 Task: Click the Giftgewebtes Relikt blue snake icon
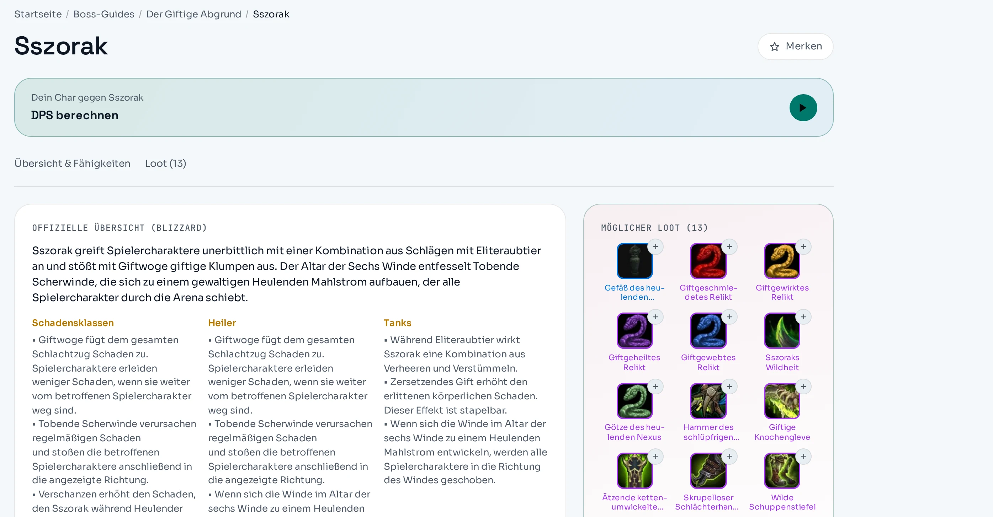(708, 331)
